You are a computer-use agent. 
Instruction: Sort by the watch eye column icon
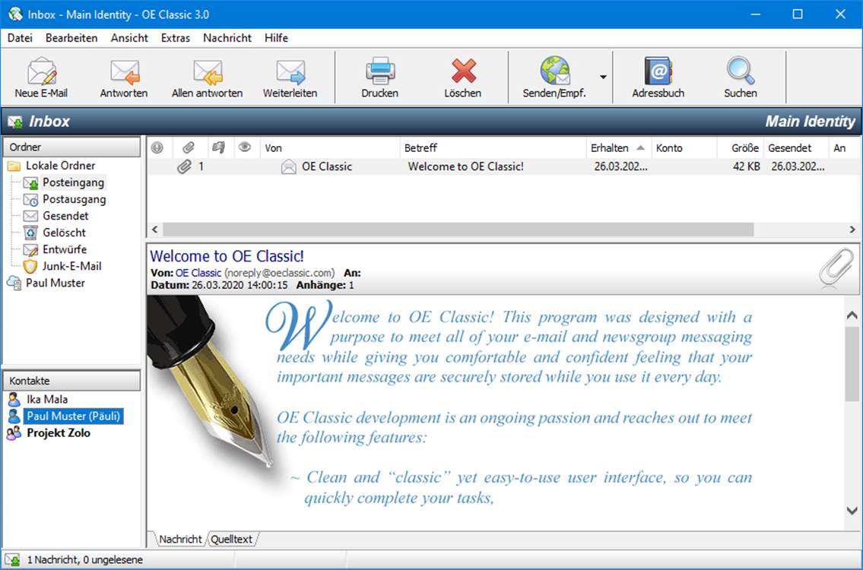(245, 147)
